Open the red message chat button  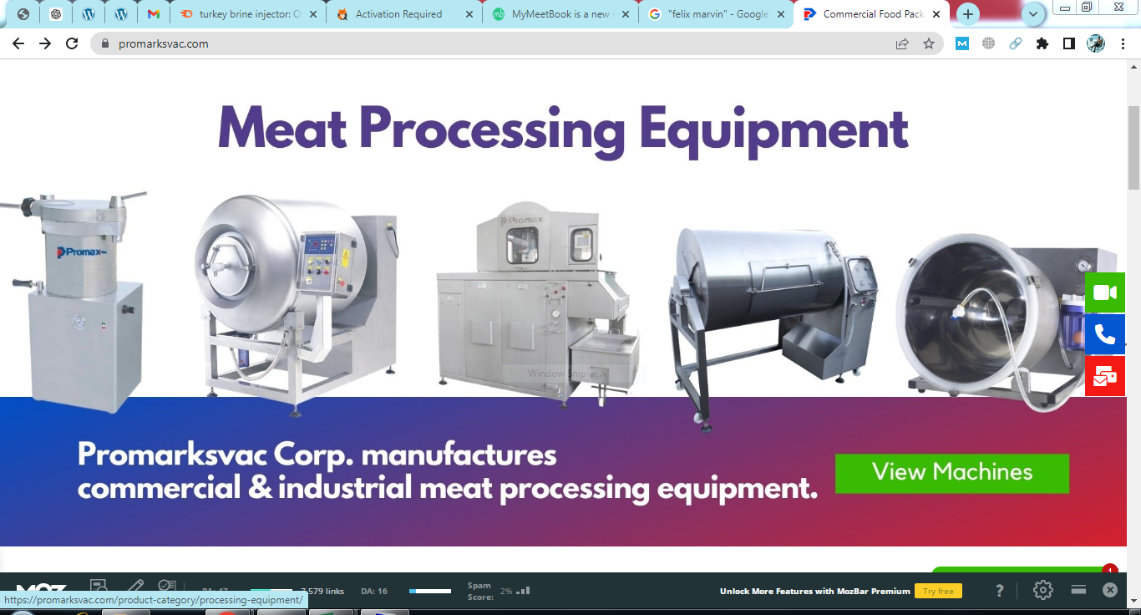tap(1105, 376)
